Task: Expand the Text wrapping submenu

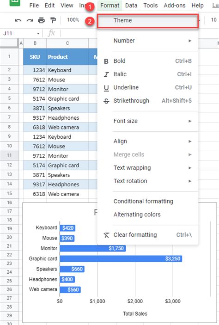Action: [x=147, y=168]
